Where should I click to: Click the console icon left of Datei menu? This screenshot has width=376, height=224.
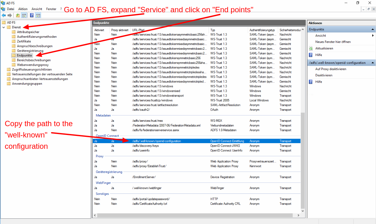pos(3,9)
